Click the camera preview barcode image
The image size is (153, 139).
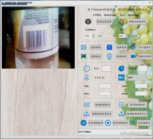[x=38, y=38]
